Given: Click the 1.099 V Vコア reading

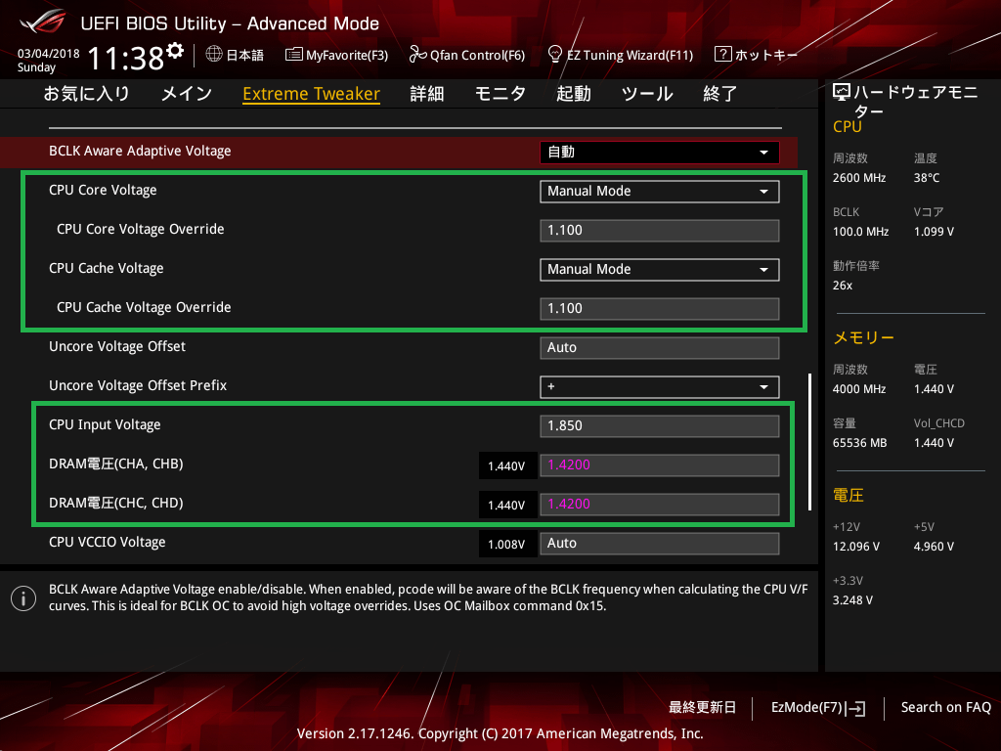Looking at the screenshot, I should coord(934,232).
